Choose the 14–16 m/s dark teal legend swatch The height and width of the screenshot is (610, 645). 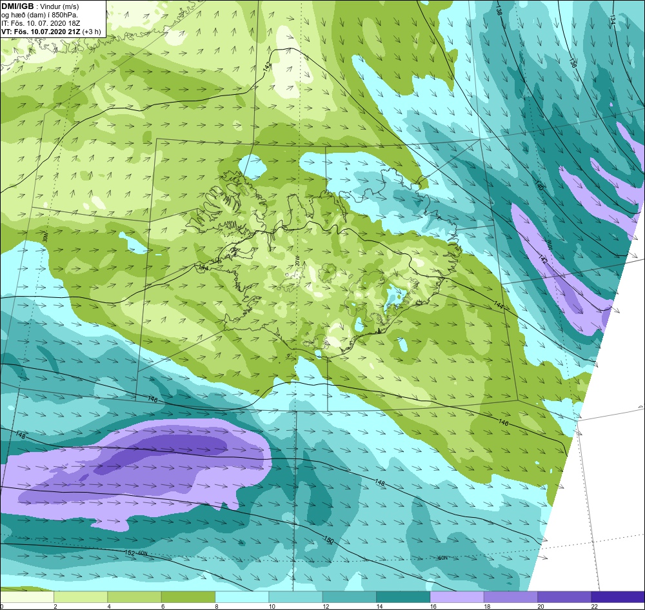point(403,596)
